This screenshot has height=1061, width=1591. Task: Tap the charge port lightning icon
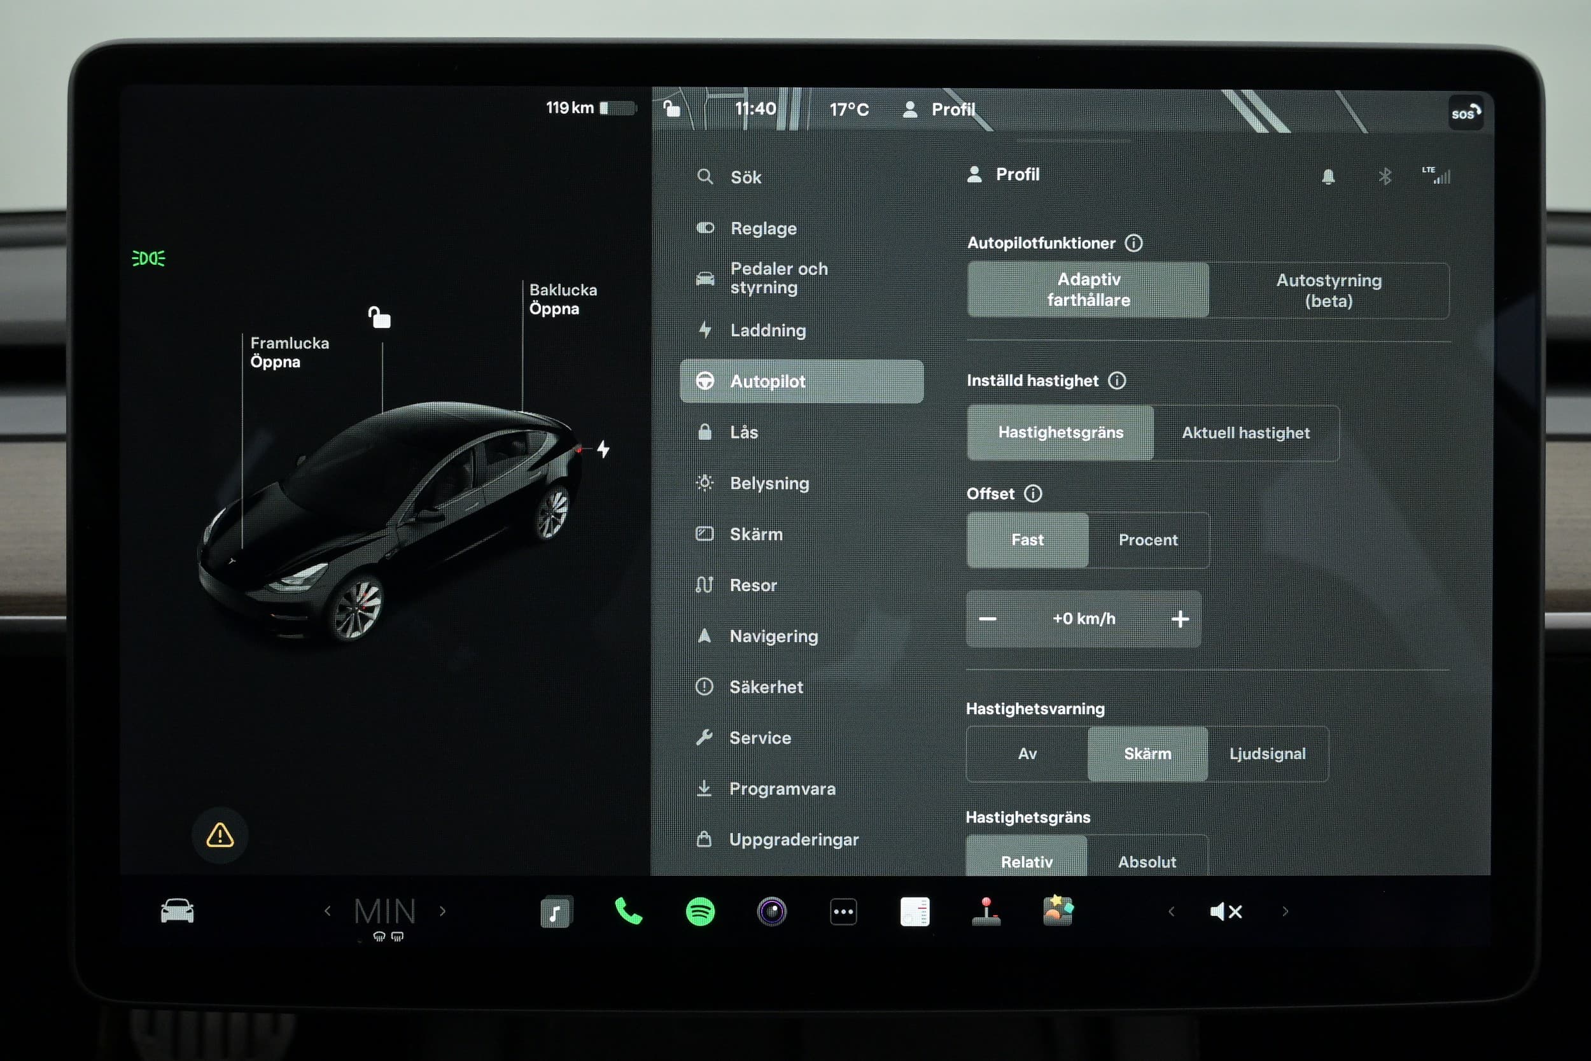[x=603, y=449]
